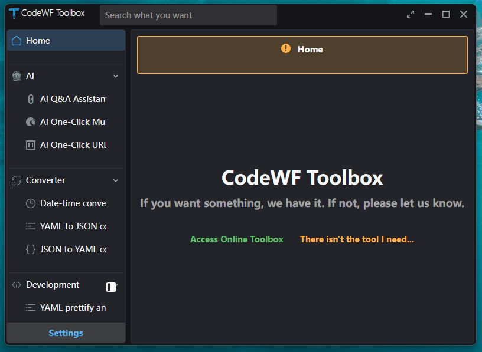
Task: Click the JSON to YAML braces icon
Action: click(31, 249)
